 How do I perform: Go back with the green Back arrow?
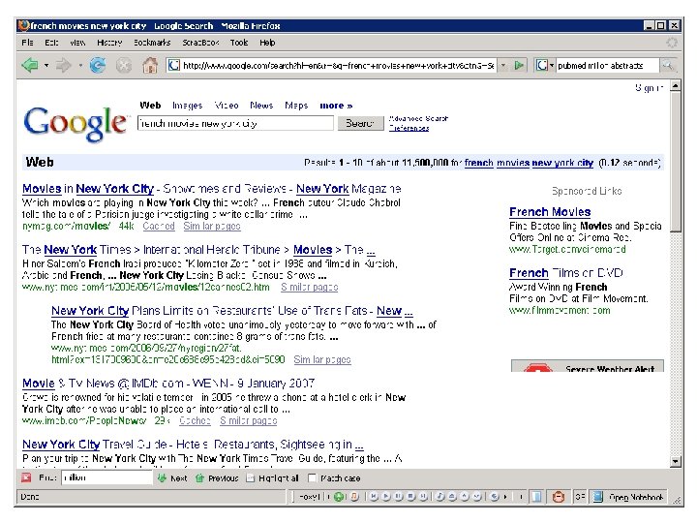[30, 66]
